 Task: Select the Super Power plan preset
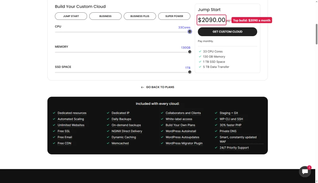(174, 16)
